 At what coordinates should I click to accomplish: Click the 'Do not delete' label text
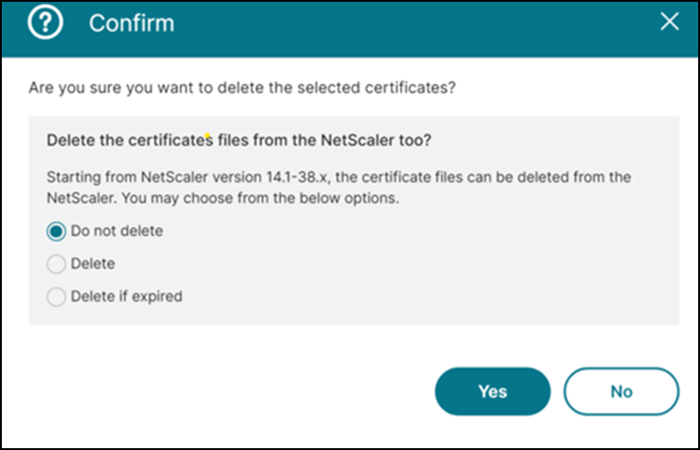[117, 231]
